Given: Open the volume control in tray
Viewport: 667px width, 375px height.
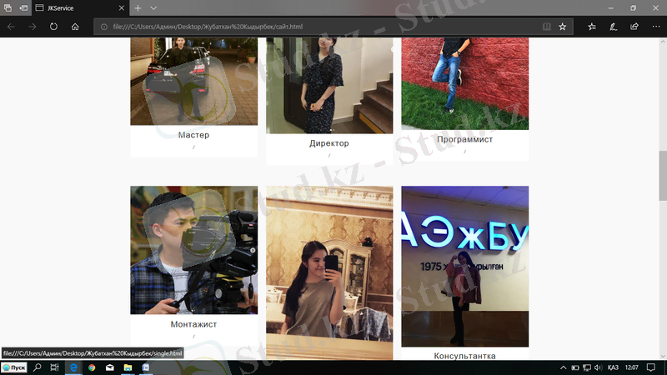Looking at the screenshot, I should (x=598, y=367).
